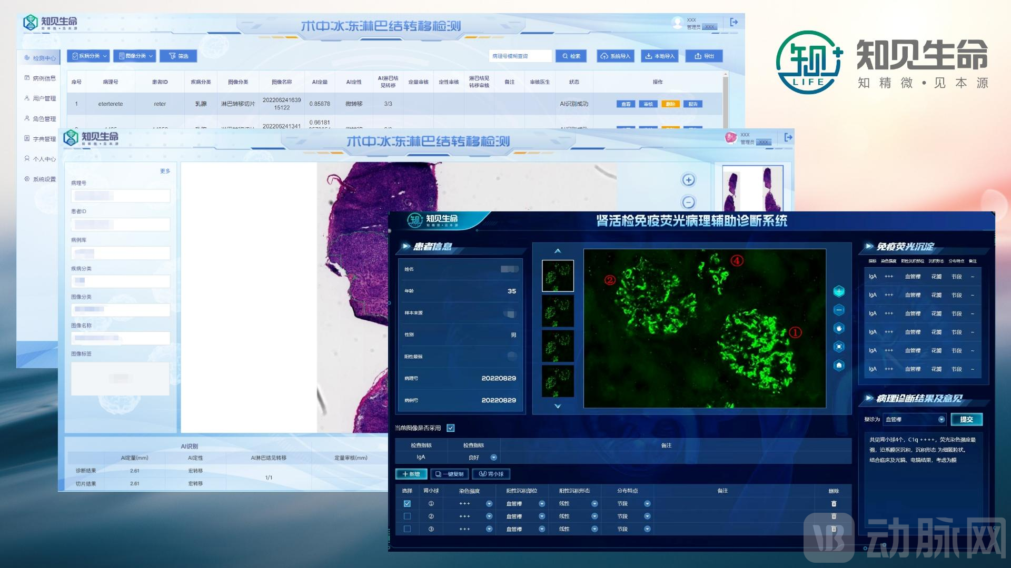
Task: Uncheck the selection box for glomerulus ①
Action: pos(407,504)
